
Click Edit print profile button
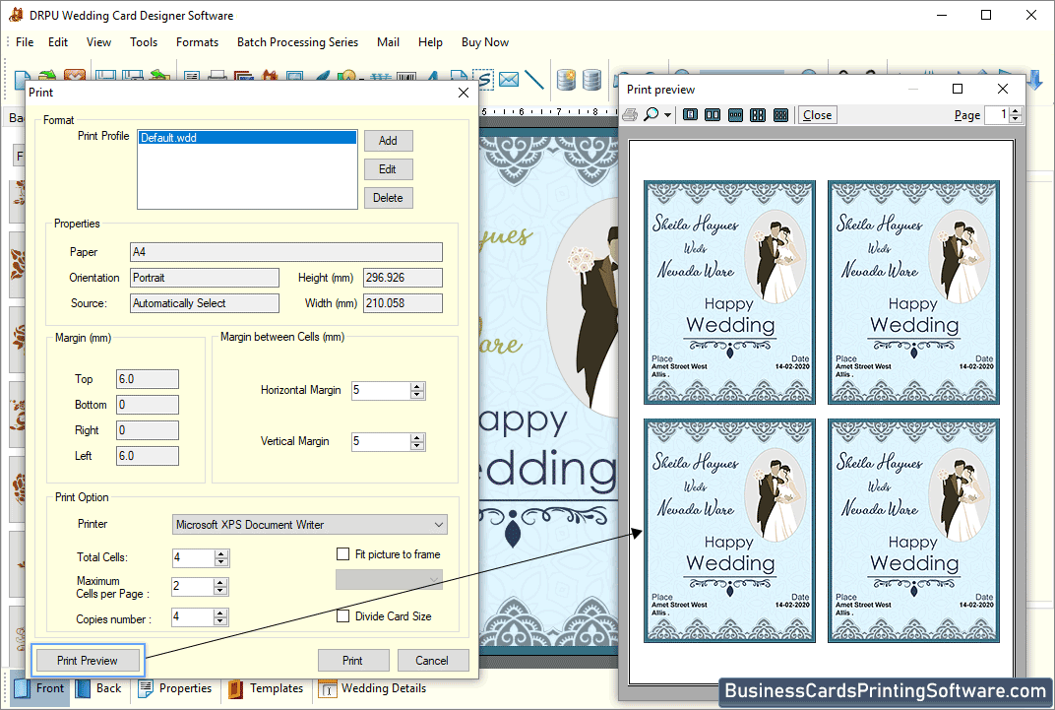tap(388, 169)
